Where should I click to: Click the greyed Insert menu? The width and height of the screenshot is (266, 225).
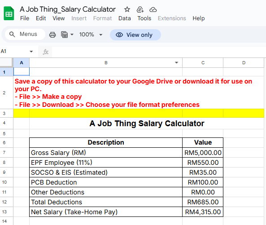pos(79,18)
